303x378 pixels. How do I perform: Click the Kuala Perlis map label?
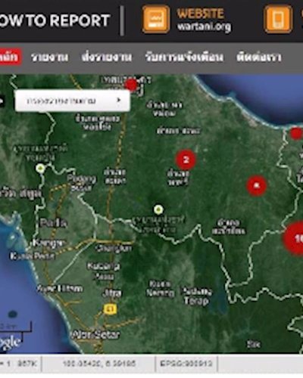(x=32, y=256)
